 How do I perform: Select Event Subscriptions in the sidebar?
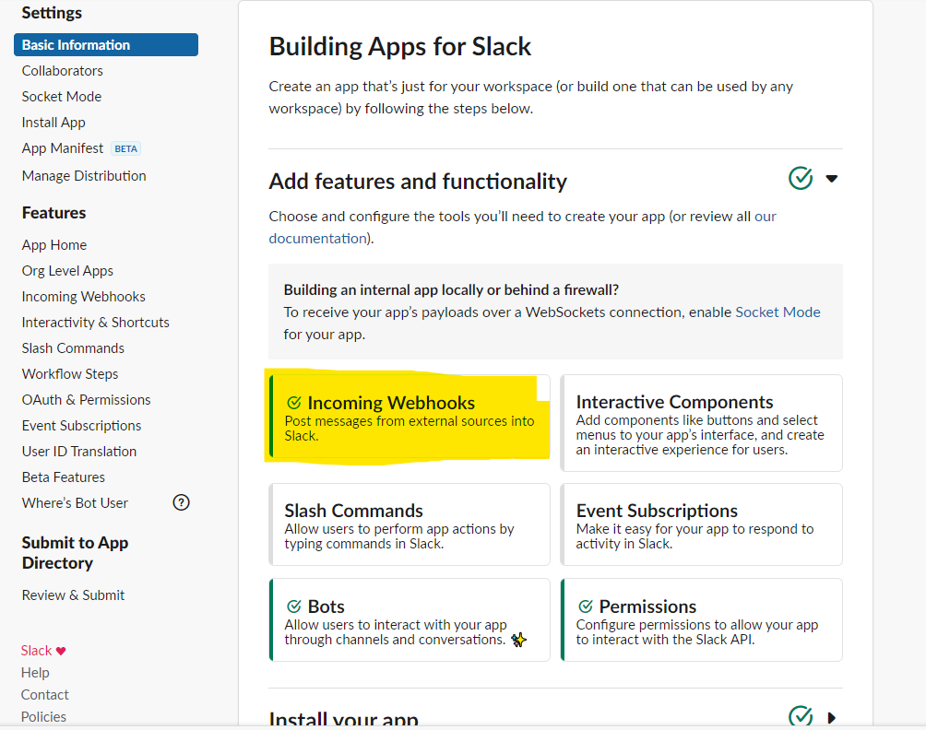tap(81, 425)
